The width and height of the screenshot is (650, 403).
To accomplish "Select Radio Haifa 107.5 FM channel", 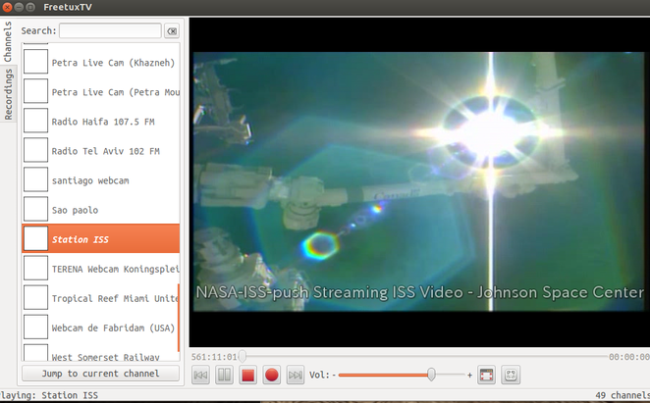I will [x=101, y=122].
